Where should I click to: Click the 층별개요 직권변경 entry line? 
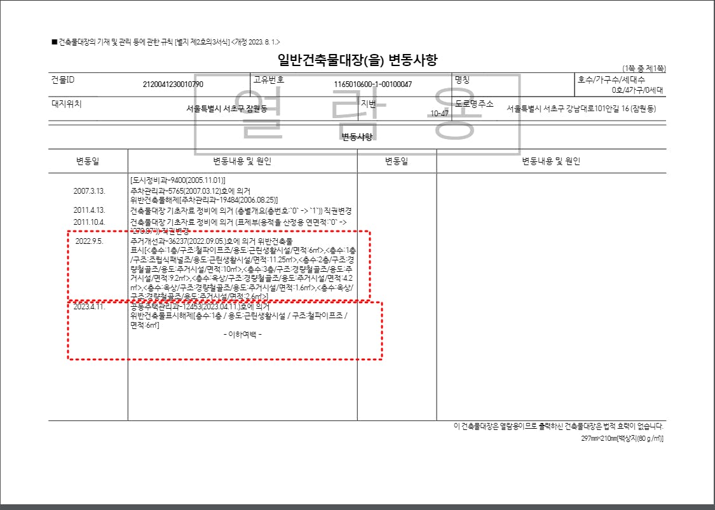coord(241,211)
